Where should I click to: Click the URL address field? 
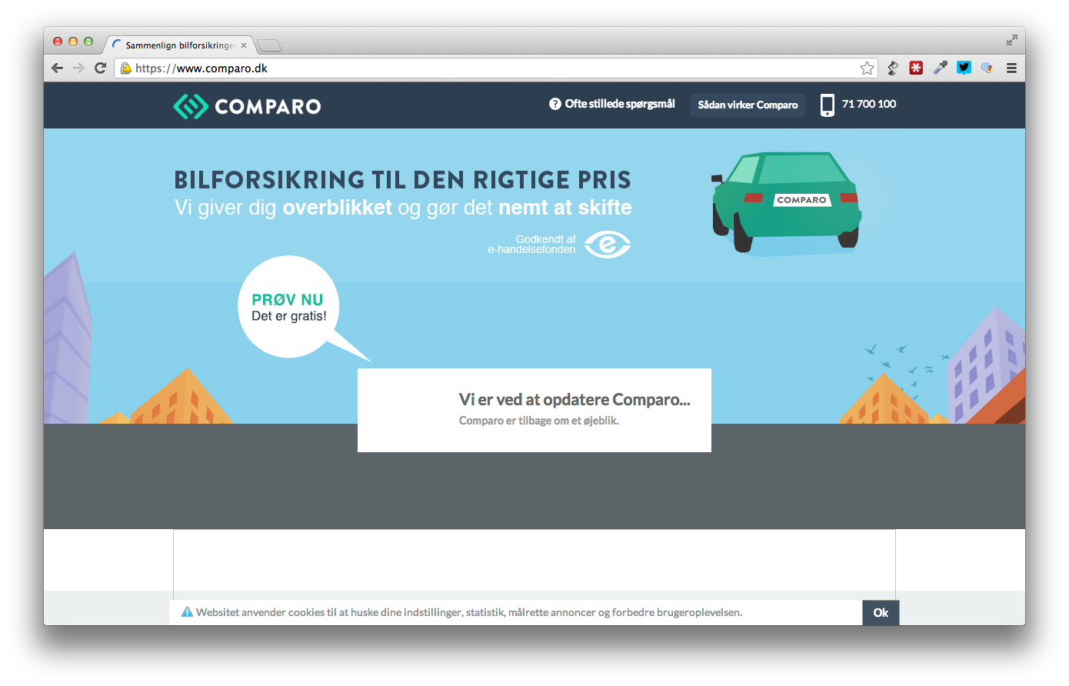click(x=492, y=68)
